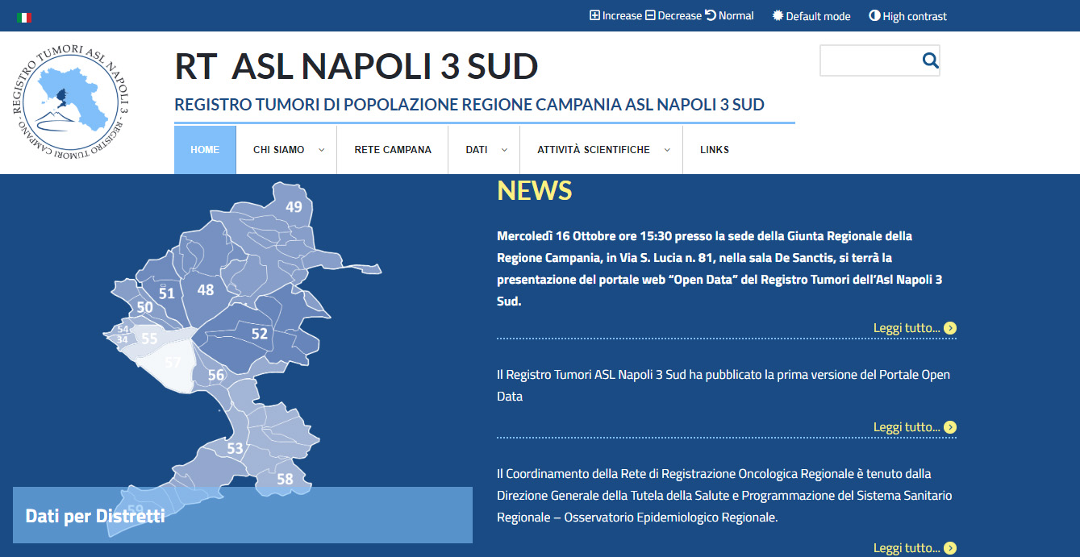Open the Dati per Distretti banner
This screenshot has width=1080, height=557.
243,515
